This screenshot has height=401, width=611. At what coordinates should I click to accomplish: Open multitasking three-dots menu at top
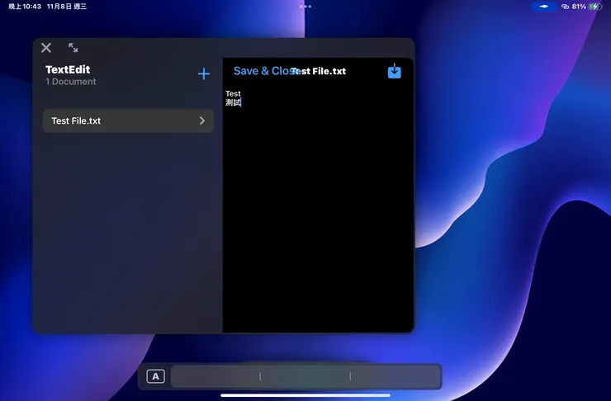coord(305,7)
